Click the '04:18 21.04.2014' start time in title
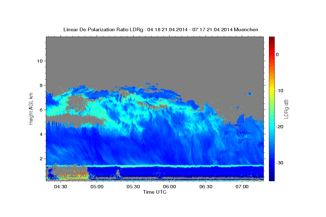 tap(167, 30)
